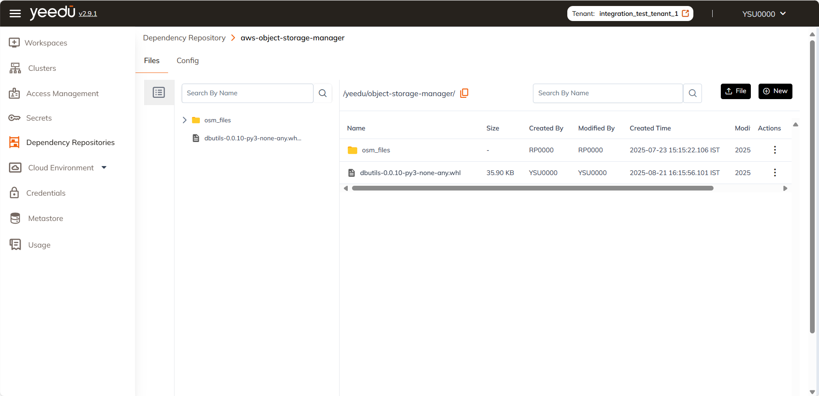Open actions menu for osm_files row
The height and width of the screenshot is (396, 819).
(x=774, y=150)
